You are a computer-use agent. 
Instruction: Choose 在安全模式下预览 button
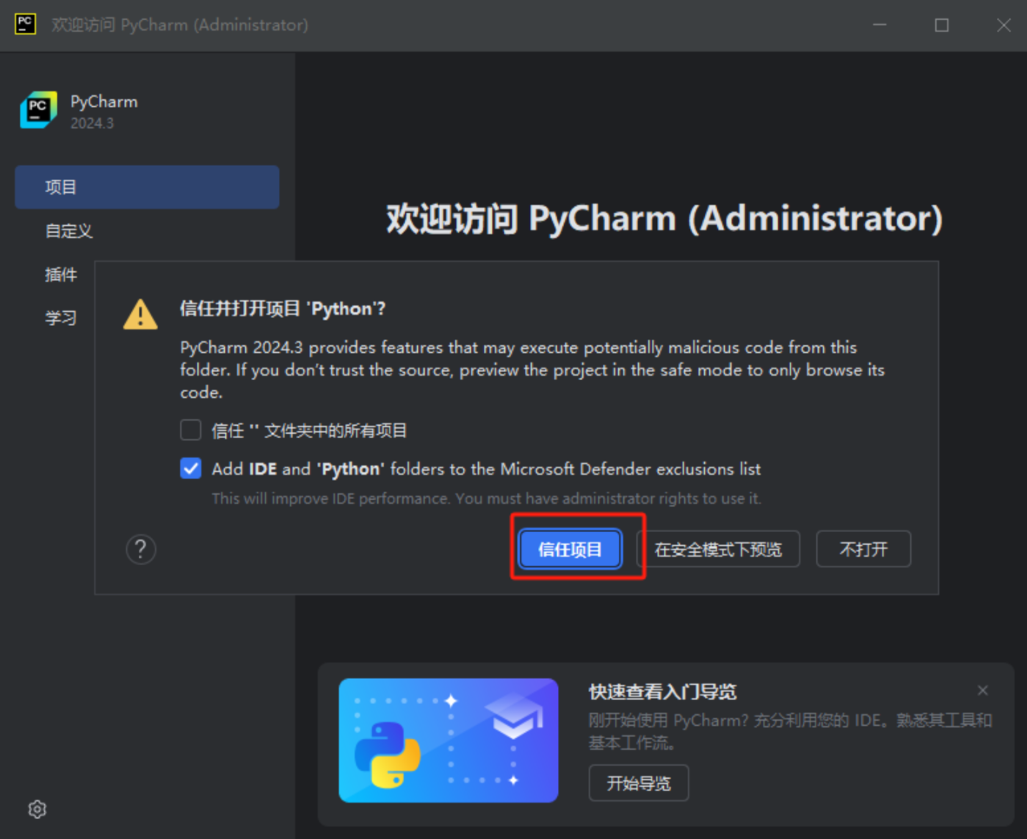pos(719,549)
